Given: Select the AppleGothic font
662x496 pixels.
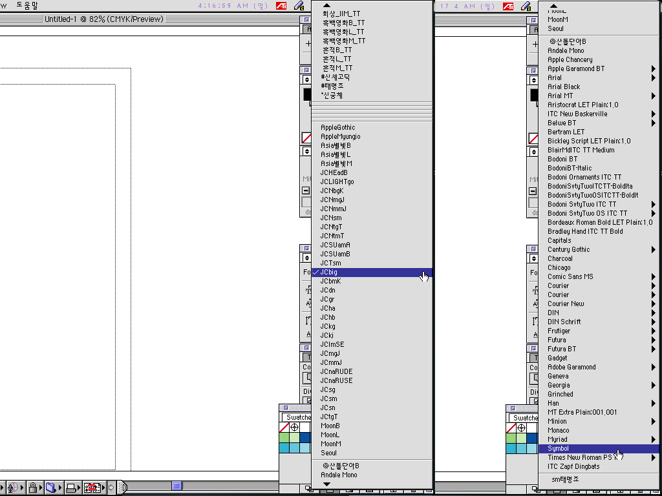Looking at the screenshot, I should [338, 127].
